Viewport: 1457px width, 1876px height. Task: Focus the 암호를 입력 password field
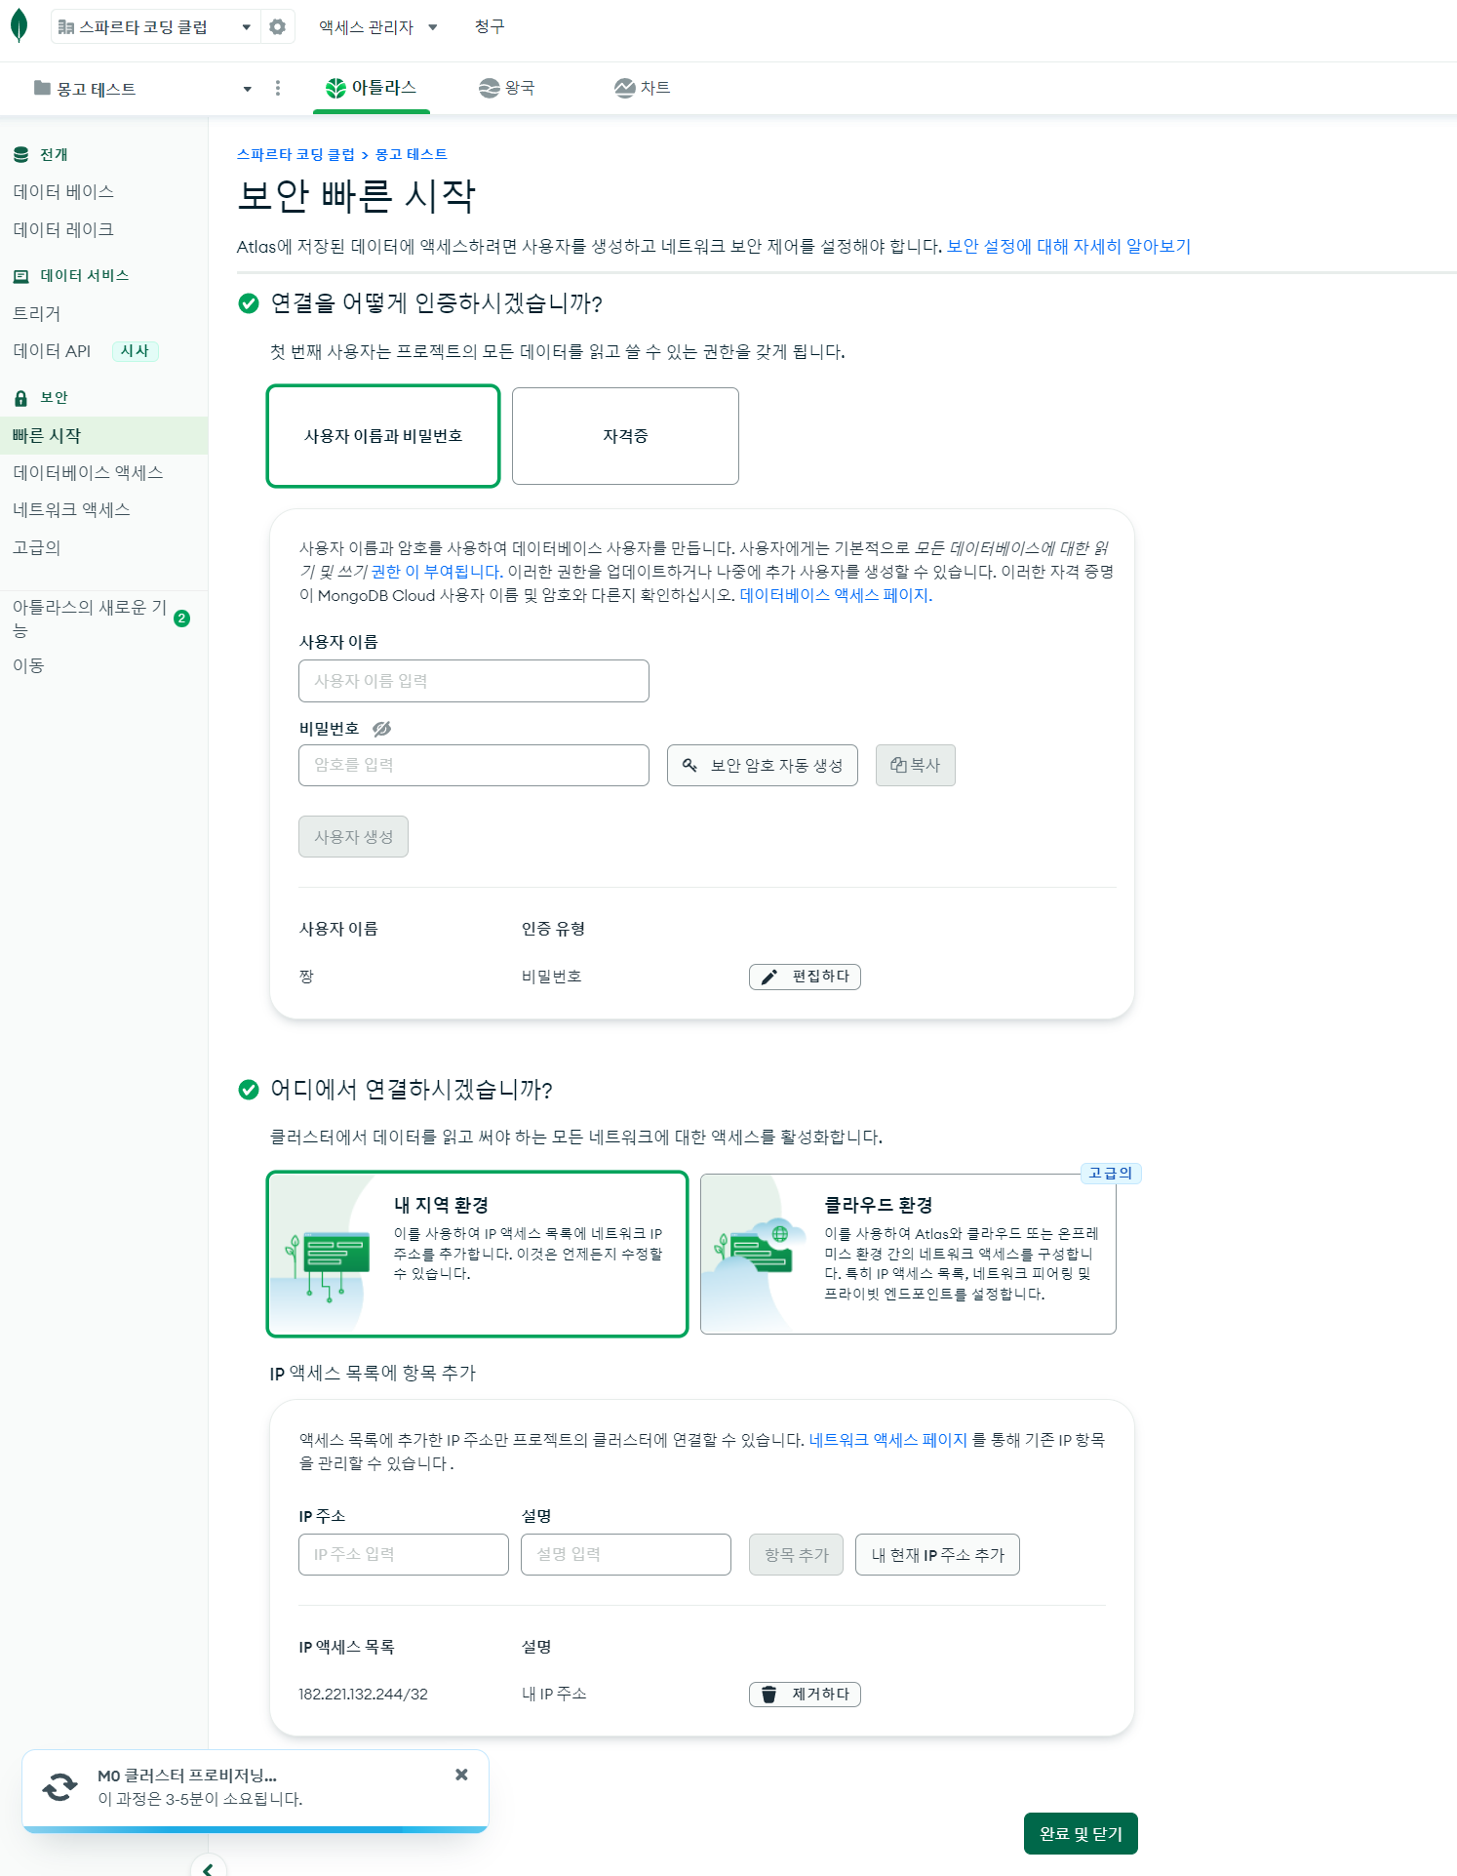[474, 766]
